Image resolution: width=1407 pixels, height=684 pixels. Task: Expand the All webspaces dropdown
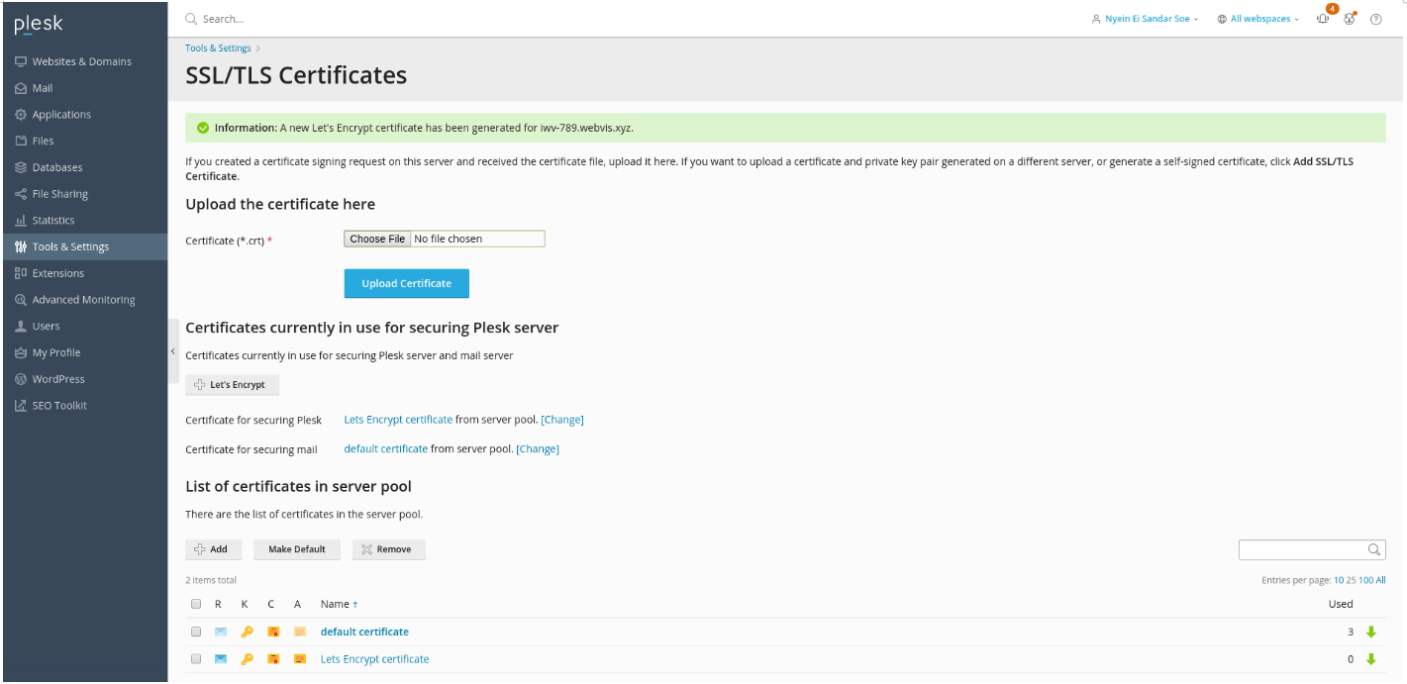(x=1258, y=19)
